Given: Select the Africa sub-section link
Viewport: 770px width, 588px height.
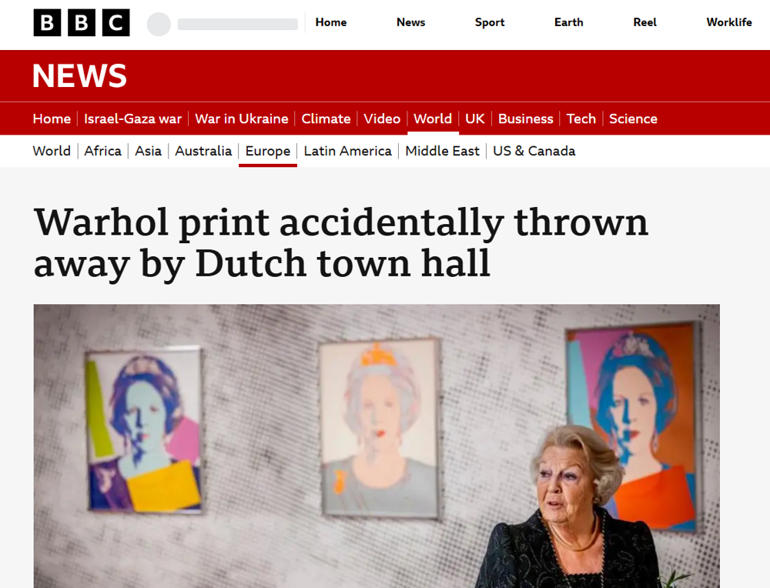Looking at the screenshot, I should 102,151.
